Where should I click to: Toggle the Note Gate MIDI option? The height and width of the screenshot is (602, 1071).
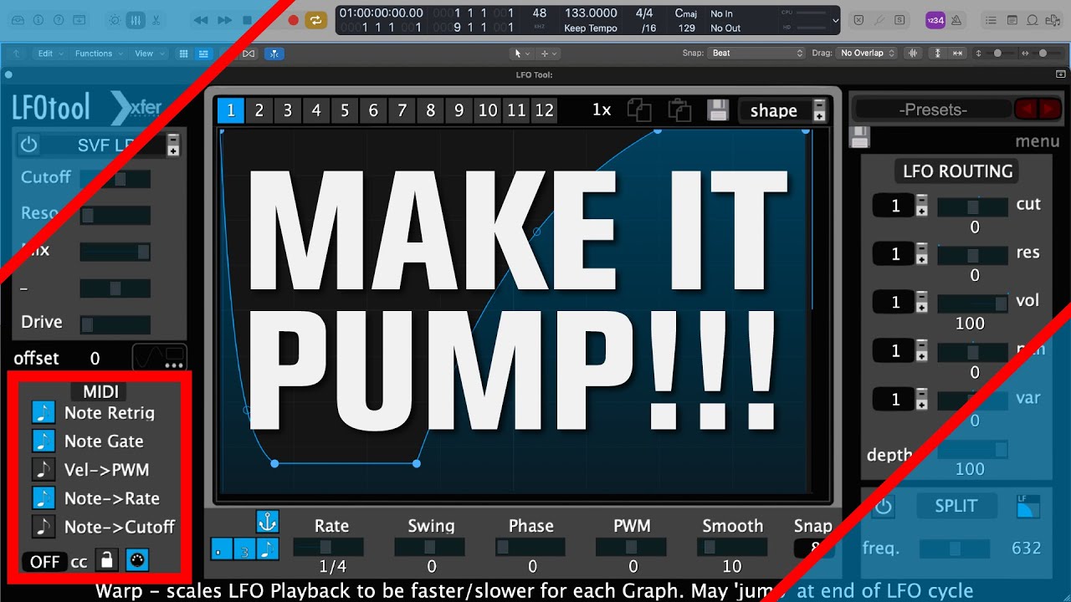(x=43, y=441)
